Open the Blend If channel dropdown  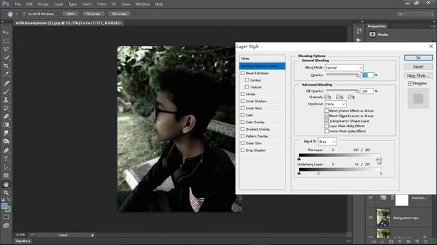click(327, 142)
